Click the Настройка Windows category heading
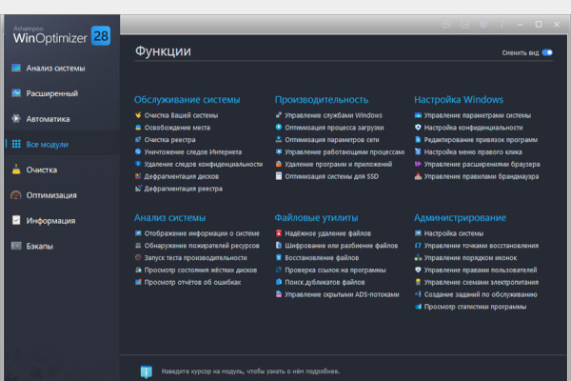 coord(459,99)
